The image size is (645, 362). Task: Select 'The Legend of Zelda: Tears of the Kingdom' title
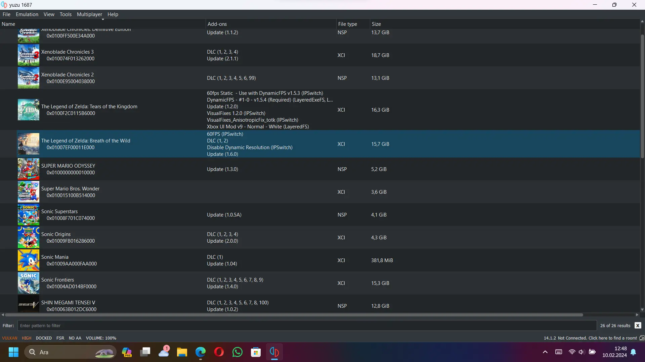(89, 107)
